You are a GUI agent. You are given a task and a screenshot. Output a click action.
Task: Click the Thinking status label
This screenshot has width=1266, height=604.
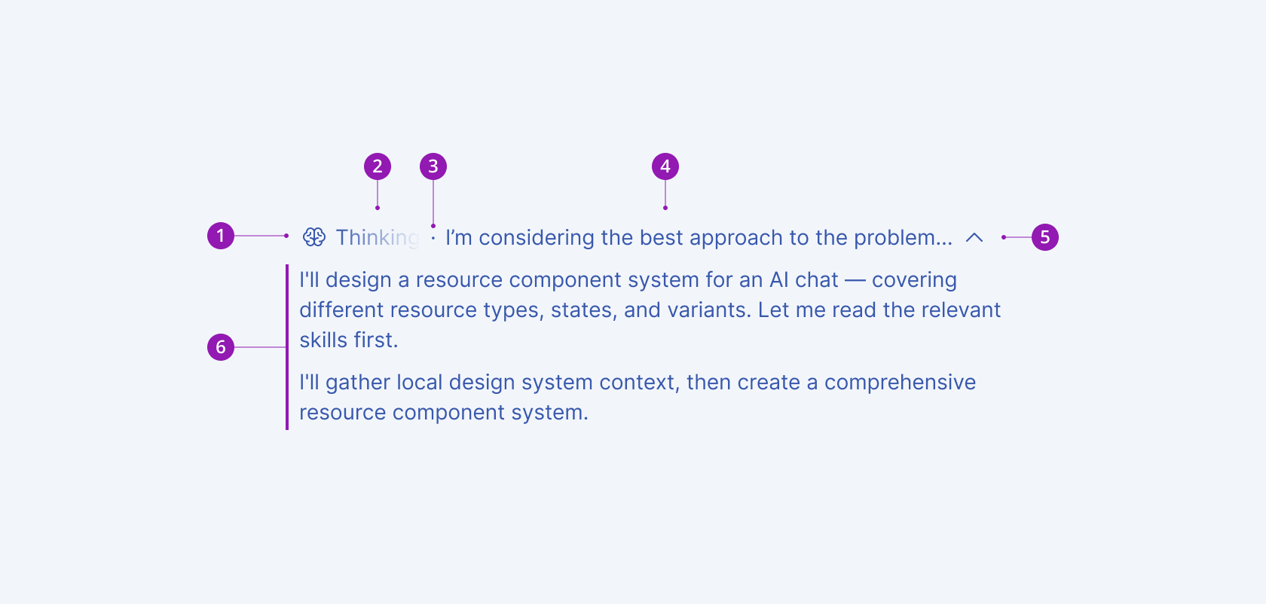(378, 237)
